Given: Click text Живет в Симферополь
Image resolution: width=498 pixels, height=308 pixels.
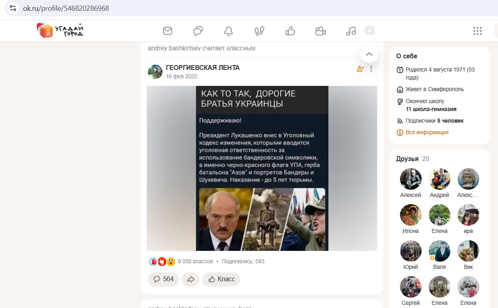Looking at the screenshot, I should 435,89.
